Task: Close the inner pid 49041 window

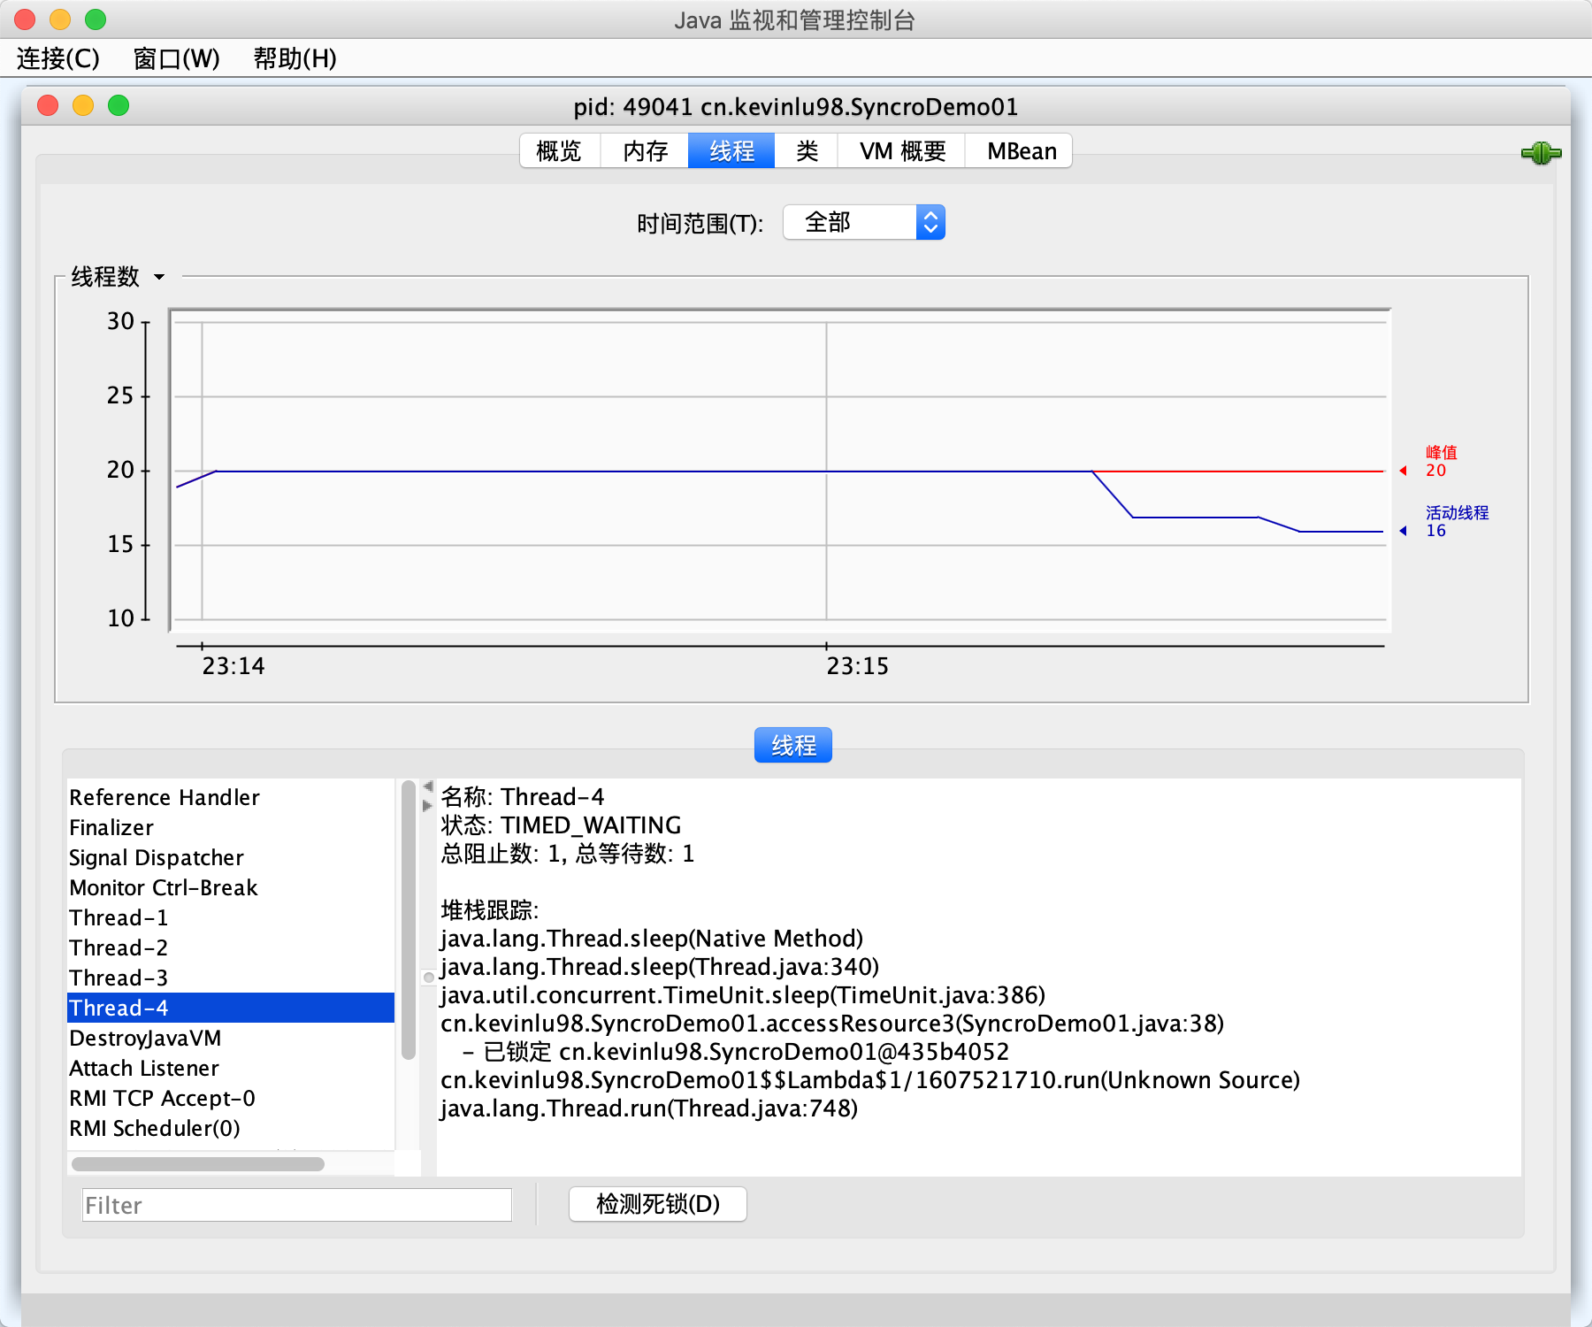Action: [48, 106]
